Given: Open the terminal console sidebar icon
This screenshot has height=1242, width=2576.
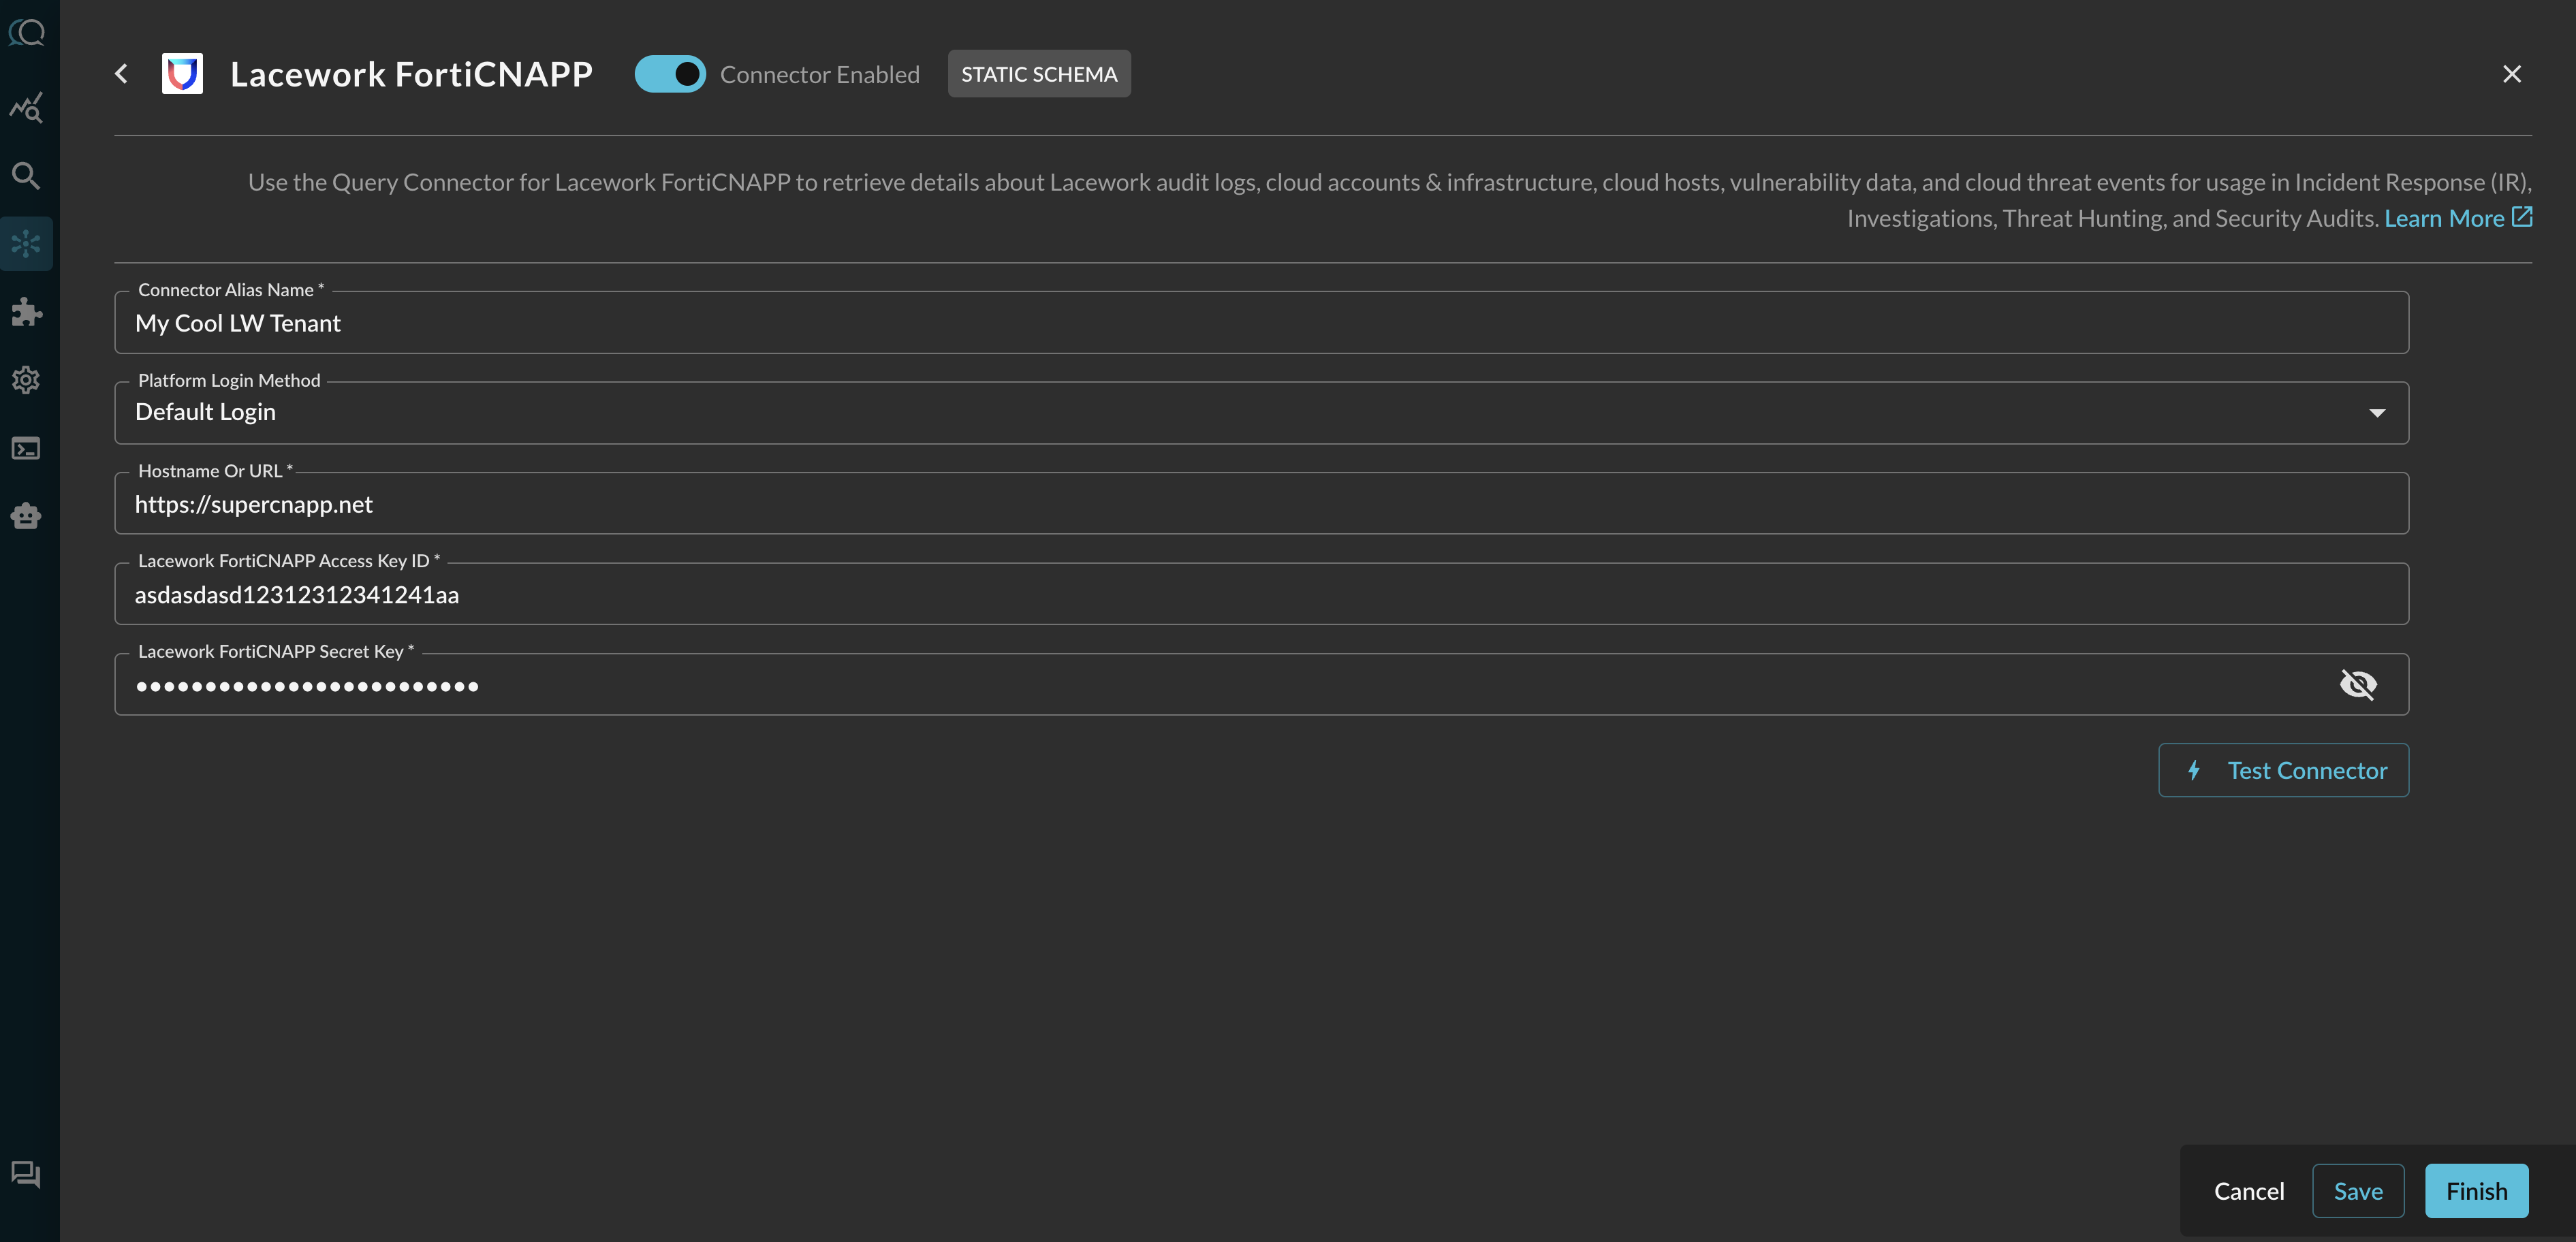Looking at the screenshot, I should (27, 448).
